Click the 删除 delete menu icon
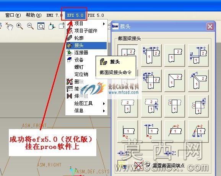The height and width of the screenshot is (176, 221). click(x=70, y=82)
